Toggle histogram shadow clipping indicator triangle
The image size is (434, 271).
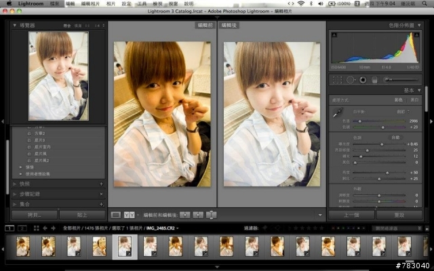click(x=334, y=34)
